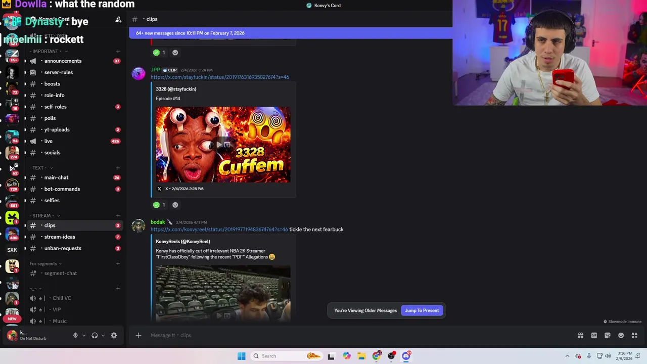Screen dimensions: 647x364
Task: Open the polls channel
Action: [74, 118]
